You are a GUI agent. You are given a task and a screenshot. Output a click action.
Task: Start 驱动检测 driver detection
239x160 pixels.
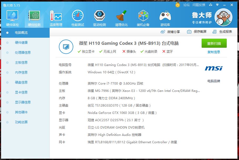click(x=99, y=18)
